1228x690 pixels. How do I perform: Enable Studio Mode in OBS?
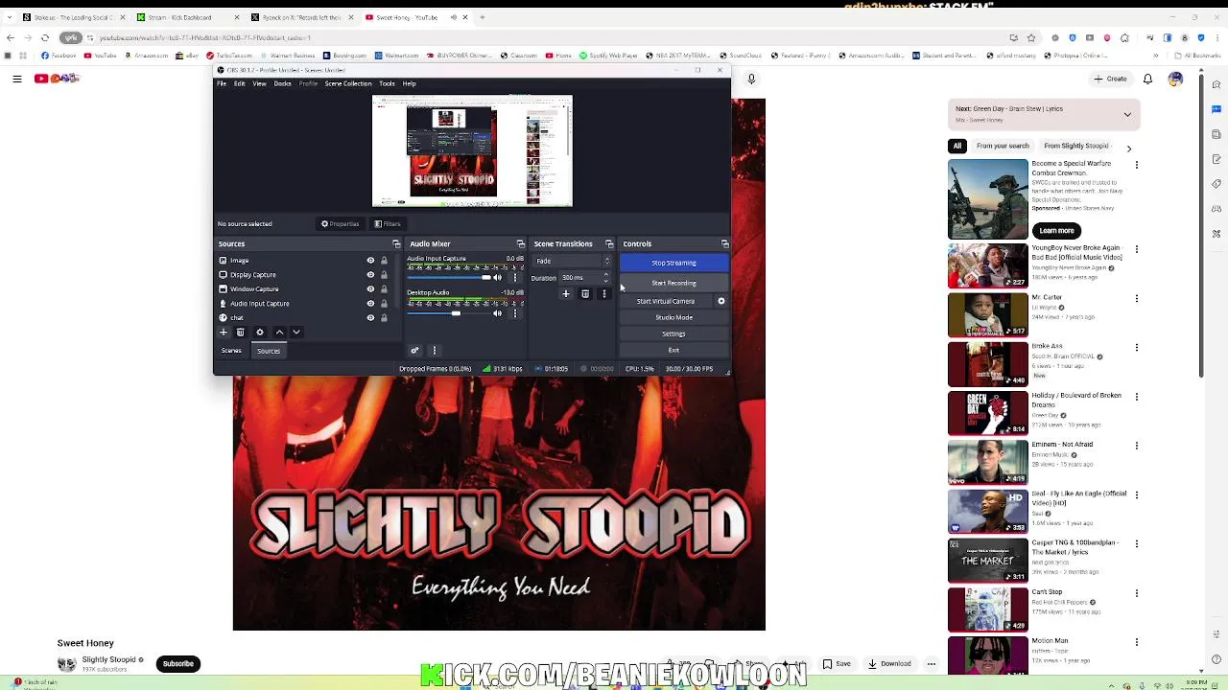[x=673, y=317]
